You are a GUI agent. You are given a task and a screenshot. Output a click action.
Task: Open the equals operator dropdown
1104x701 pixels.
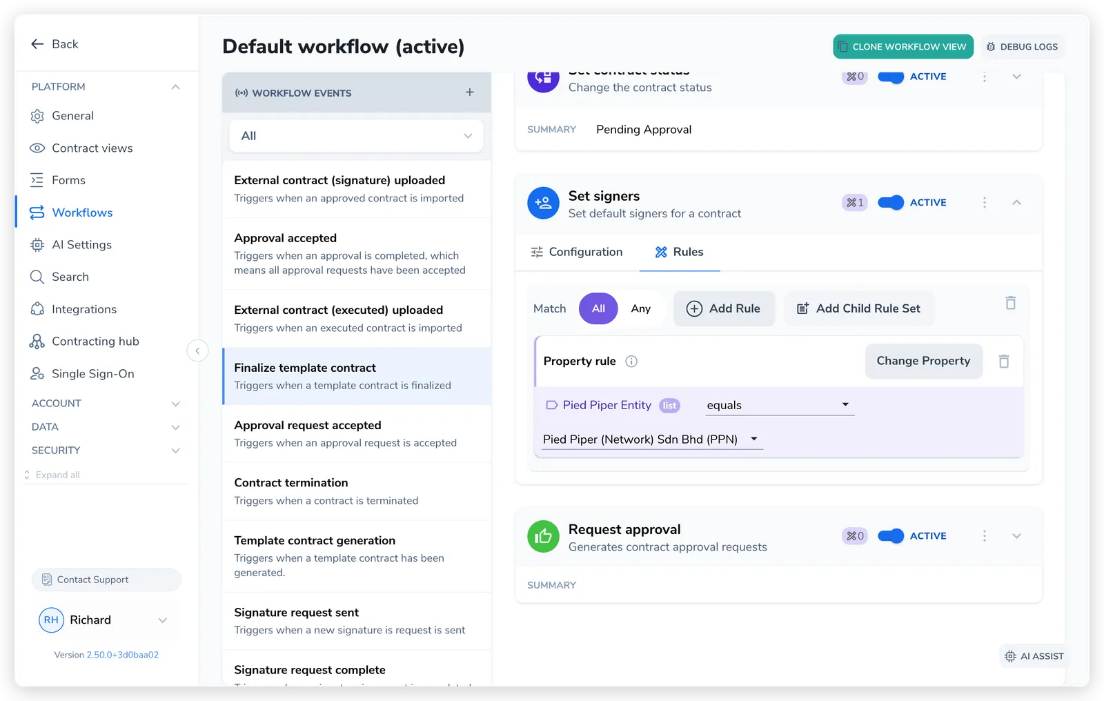point(780,405)
